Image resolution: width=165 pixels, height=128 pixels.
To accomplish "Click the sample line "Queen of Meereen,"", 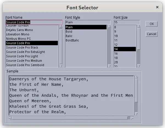I will coord(30,101).
